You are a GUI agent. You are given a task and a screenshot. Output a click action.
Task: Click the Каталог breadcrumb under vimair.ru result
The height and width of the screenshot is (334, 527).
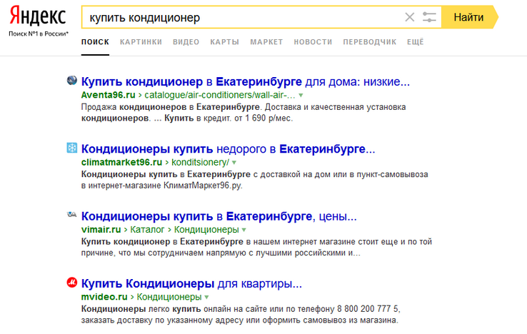tap(147, 230)
